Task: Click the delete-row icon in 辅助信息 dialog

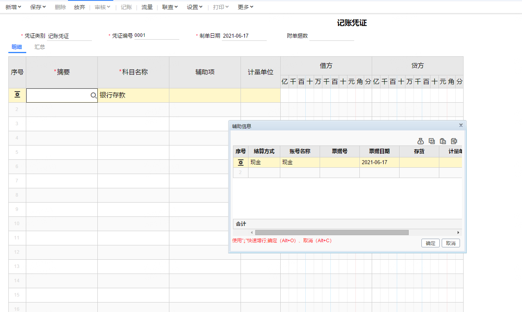Action: coord(454,141)
